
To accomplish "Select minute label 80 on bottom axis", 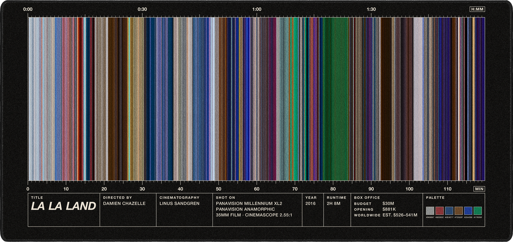I will [333, 189].
